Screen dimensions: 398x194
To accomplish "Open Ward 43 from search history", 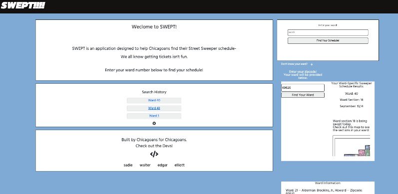I will click(154, 108).
